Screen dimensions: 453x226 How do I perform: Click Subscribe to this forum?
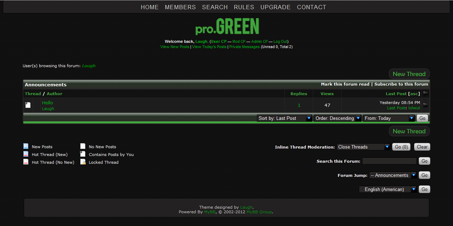(x=401, y=84)
